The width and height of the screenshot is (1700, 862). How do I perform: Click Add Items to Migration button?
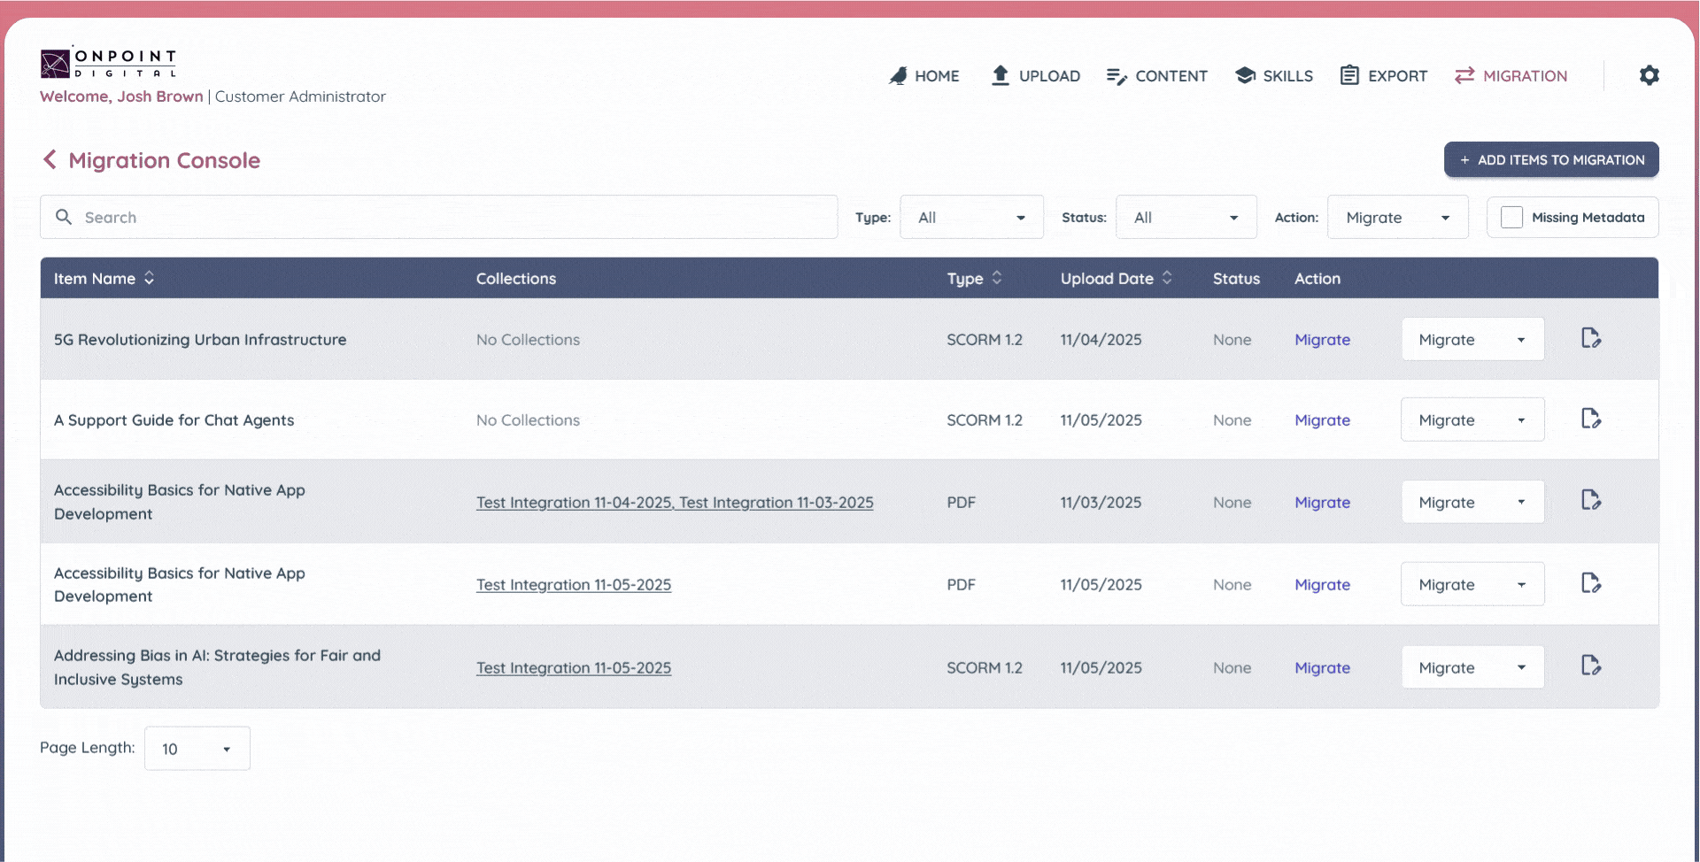[1551, 160]
